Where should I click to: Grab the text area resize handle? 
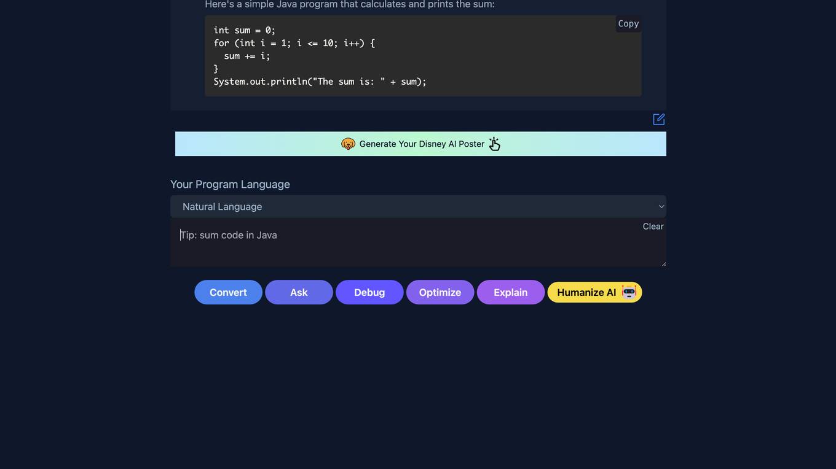(663, 264)
